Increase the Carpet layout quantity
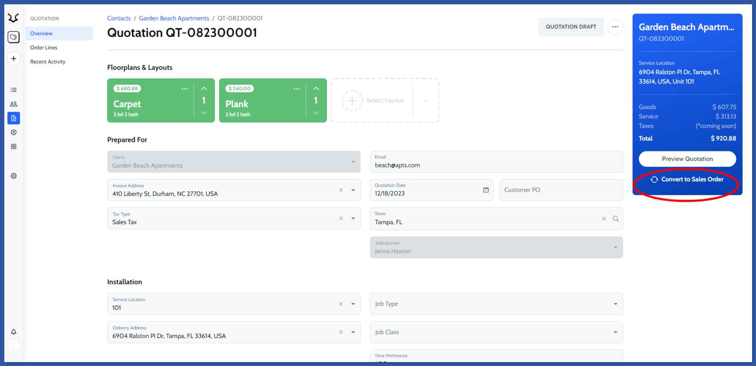756x366 pixels. pyautogui.click(x=204, y=89)
